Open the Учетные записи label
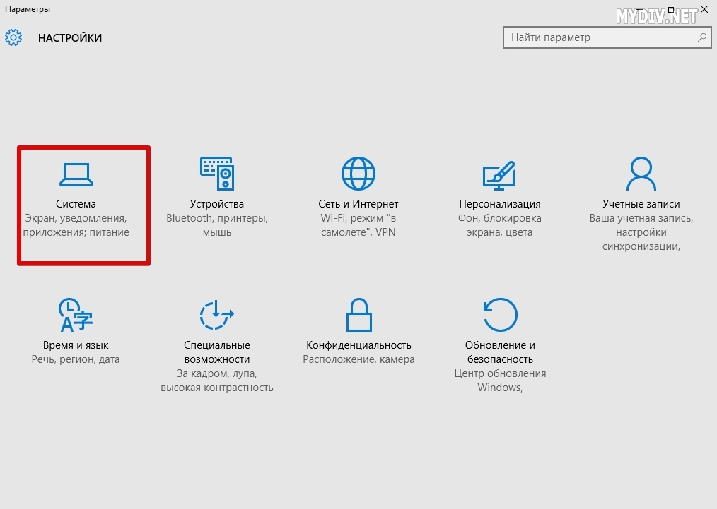Viewport: 717px width, 509px height. pos(641,204)
